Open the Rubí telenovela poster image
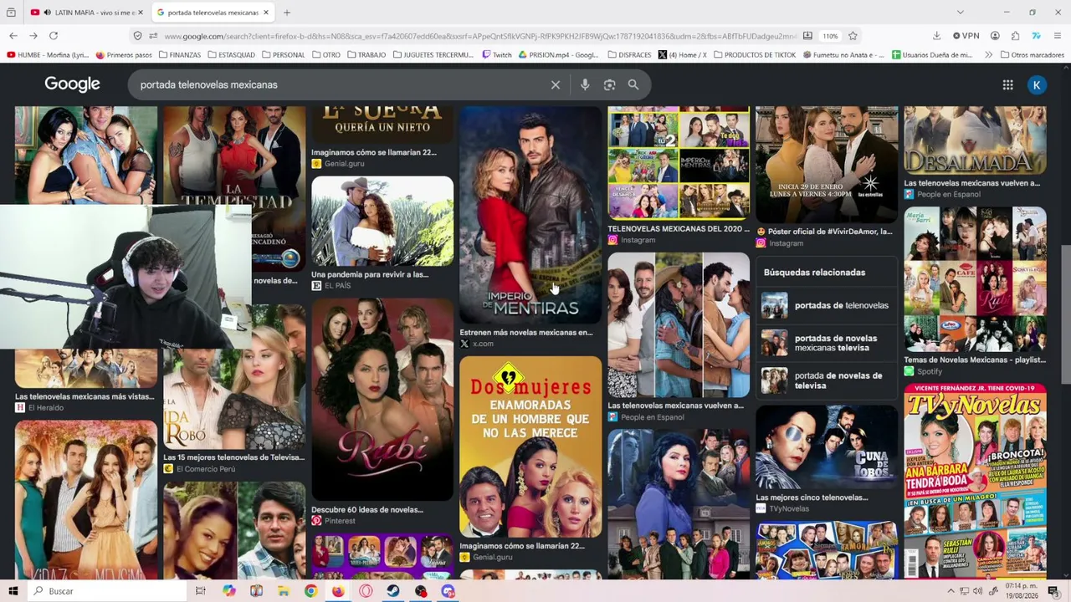This screenshot has width=1071, height=602. click(382, 400)
